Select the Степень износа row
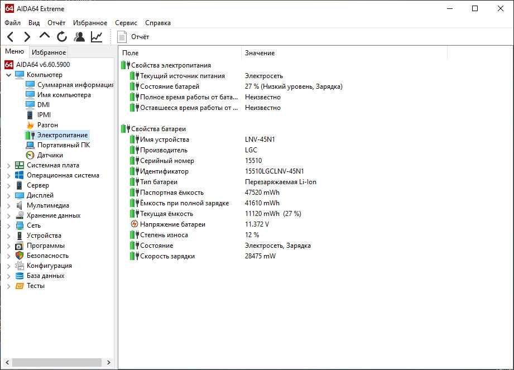514x370 pixels. click(x=164, y=235)
